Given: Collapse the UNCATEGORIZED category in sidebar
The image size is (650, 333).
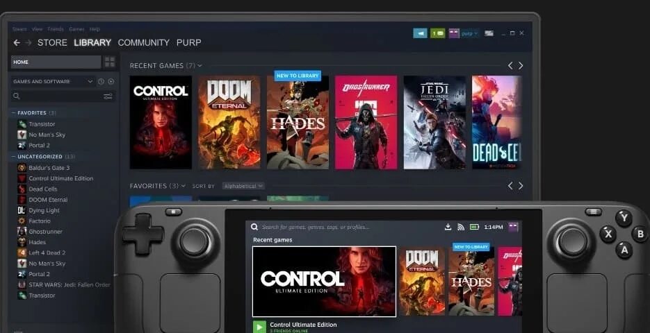Looking at the screenshot, I should pyautogui.click(x=14, y=156).
